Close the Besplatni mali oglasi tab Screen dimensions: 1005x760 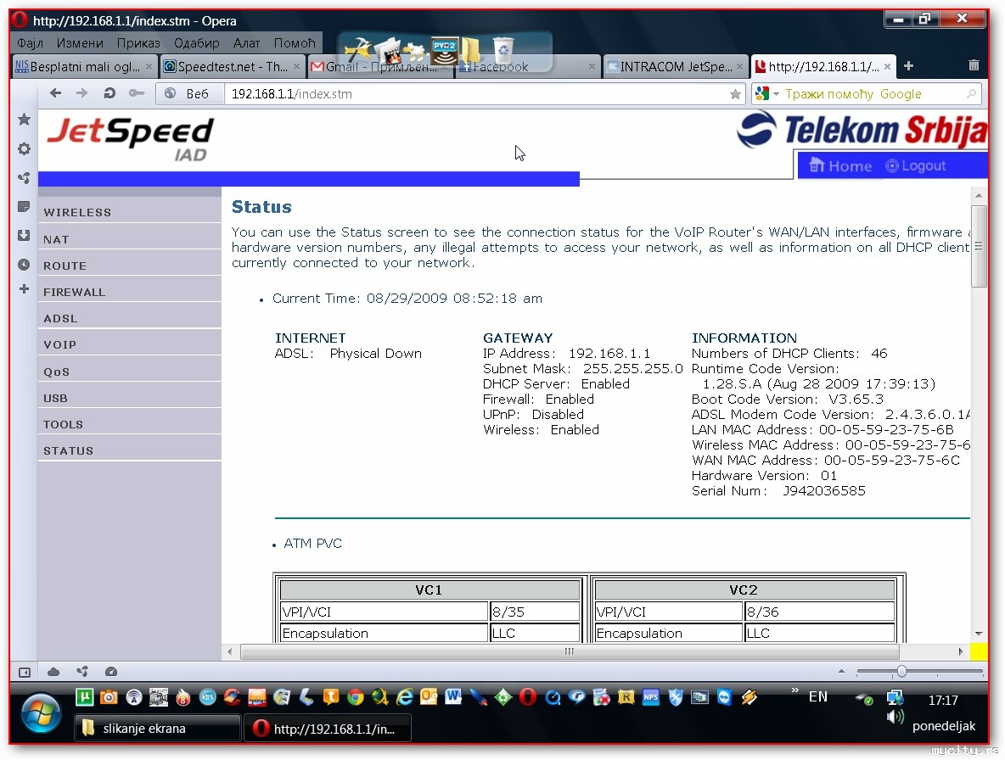click(x=149, y=67)
